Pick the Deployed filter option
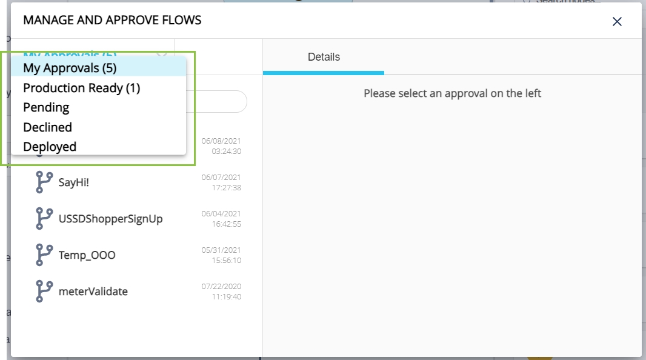Image resolution: width=646 pixels, height=360 pixels. [x=50, y=147]
